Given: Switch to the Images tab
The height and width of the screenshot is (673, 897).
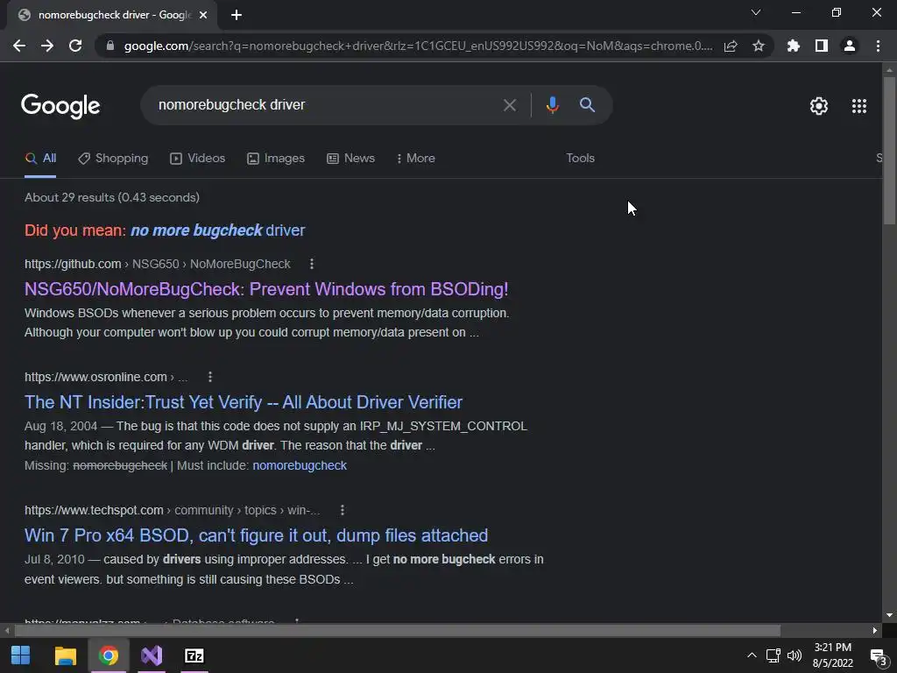Looking at the screenshot, I should pyautogui.click(x=276, y=159).
